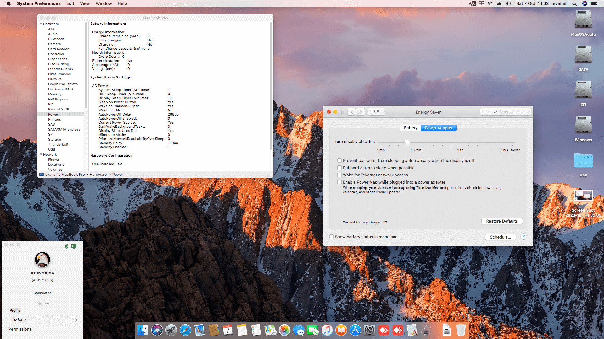Image resolution: width=604 pixels, height=339 pixels.
Task: Click the file transfer icon below Connected
Action: (38, 303)
